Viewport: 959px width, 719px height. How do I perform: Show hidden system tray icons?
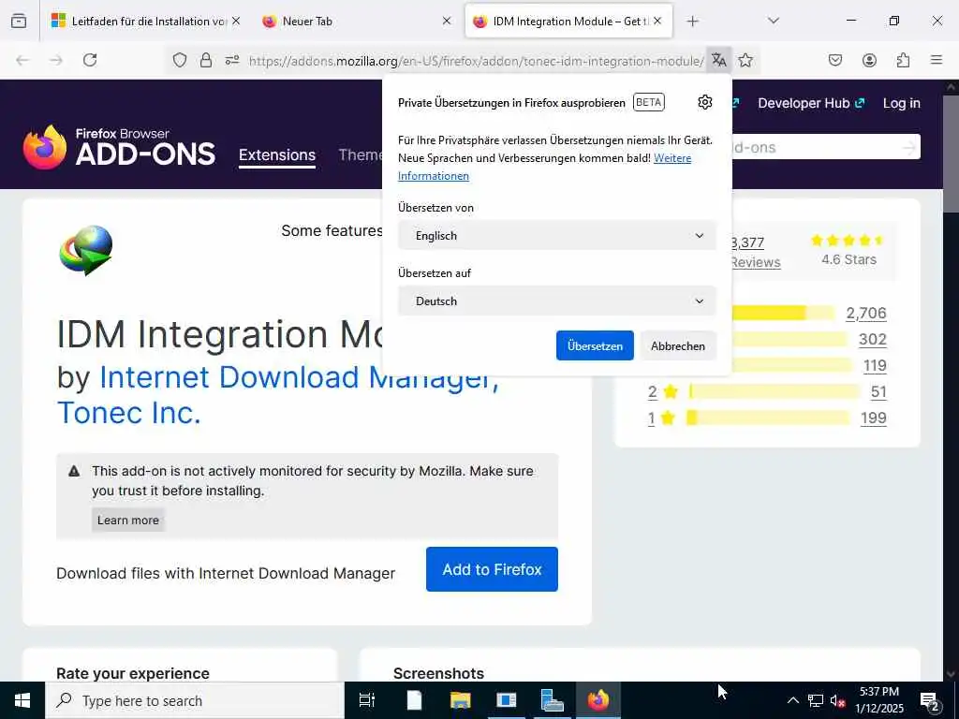click(x=792, y=700)
